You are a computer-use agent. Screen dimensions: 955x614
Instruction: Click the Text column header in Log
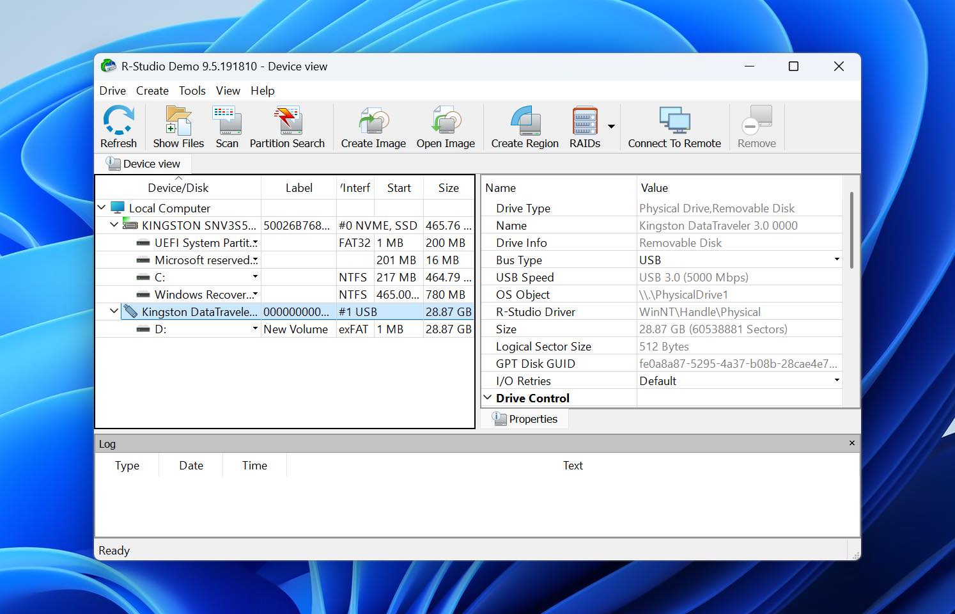pyautogui.click(x=573, y=466)
